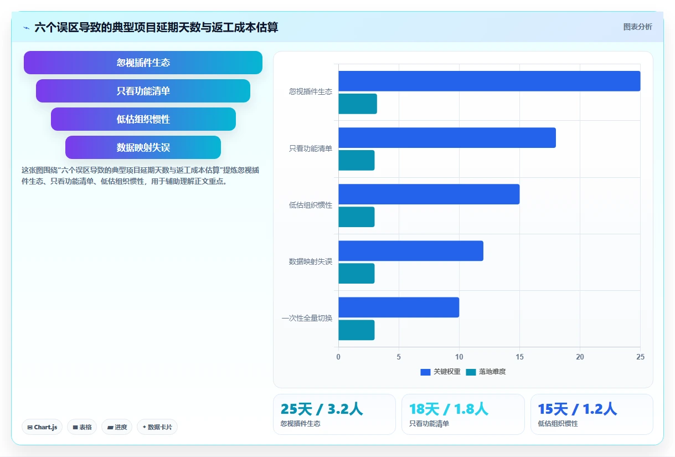Click the Chart.js tag chip
This screenshot has width=675, height=457.
pyautogui.click(x=42, y=427)
